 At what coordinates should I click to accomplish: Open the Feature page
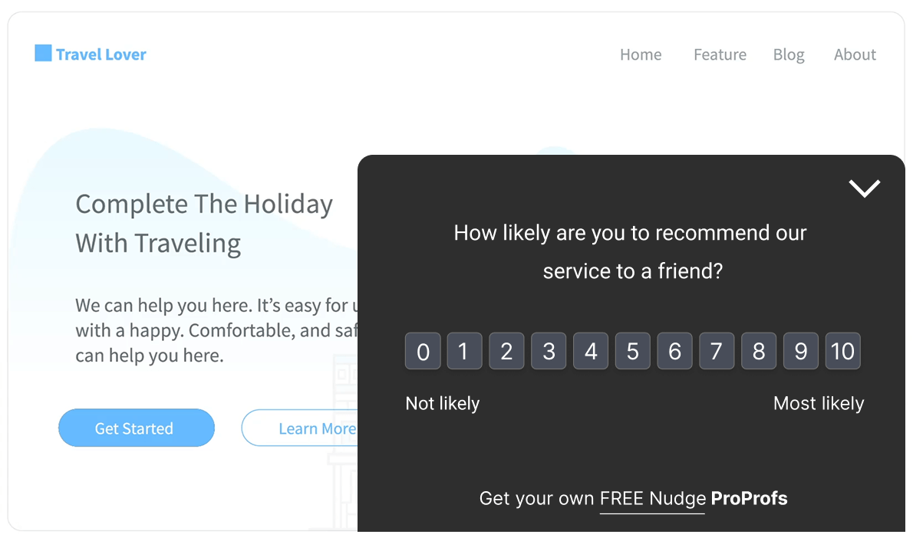tap(719, 54)
